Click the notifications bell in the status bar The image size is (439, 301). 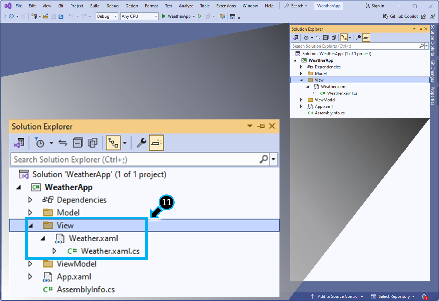[x=424, y=296]
